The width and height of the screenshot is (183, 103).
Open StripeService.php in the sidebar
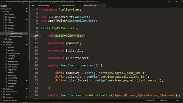coord(16,36)
